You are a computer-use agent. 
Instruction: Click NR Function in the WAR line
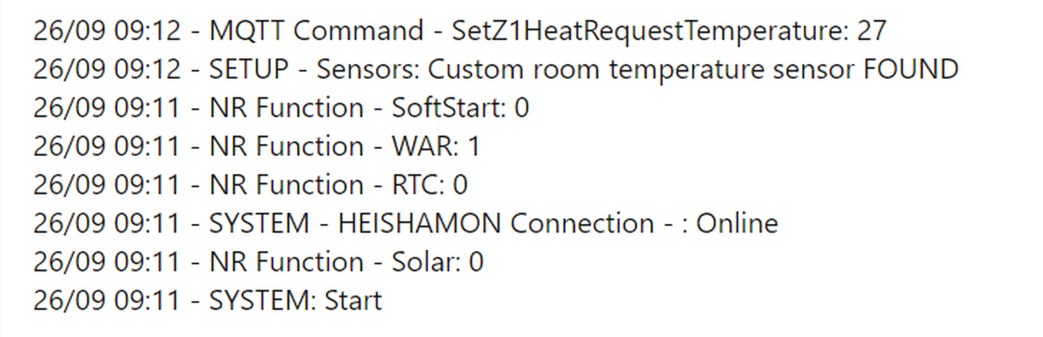pyautogui.click(x=286, y=146)
